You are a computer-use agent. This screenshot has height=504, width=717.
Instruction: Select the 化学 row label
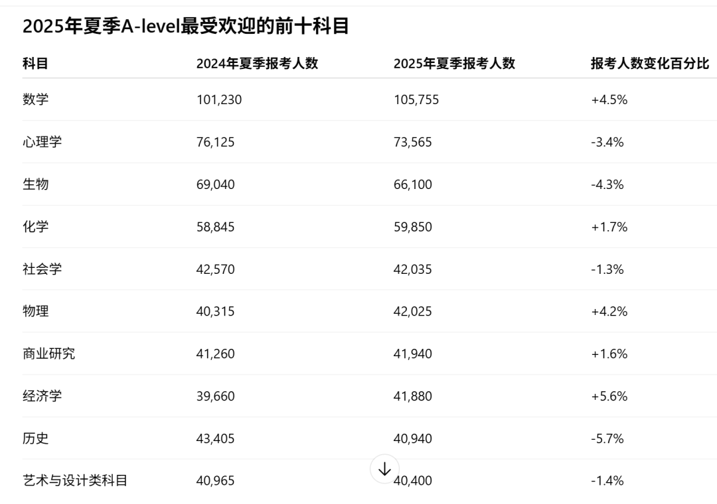point(35,227)
